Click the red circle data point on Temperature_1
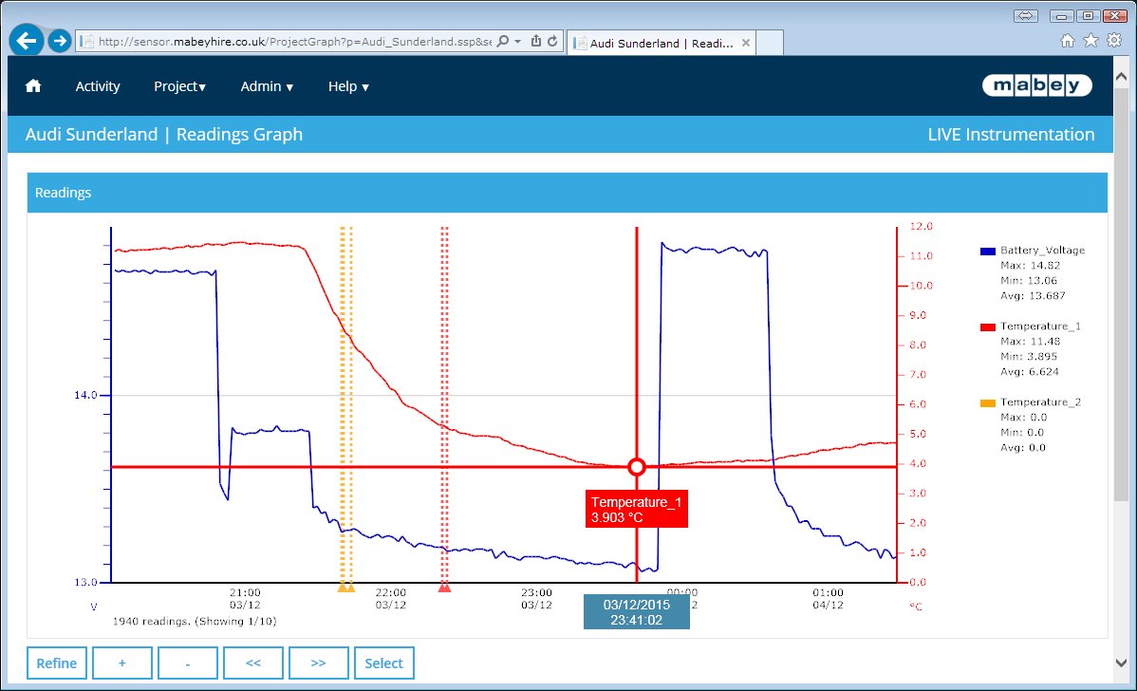 tap(637, 467)
